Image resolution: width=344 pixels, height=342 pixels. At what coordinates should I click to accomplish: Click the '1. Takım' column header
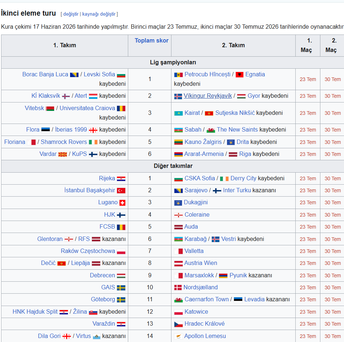coord(65,45)
